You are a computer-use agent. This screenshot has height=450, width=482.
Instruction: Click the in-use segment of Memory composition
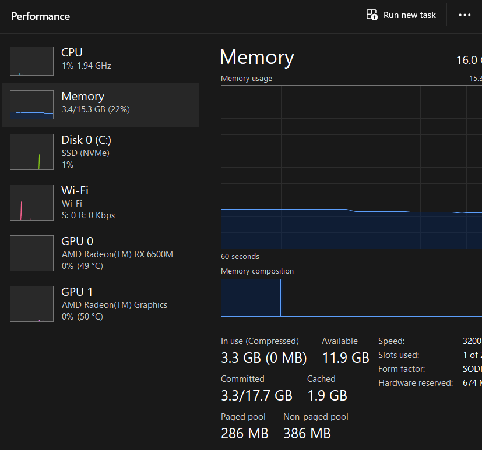[x=251, y=297]
